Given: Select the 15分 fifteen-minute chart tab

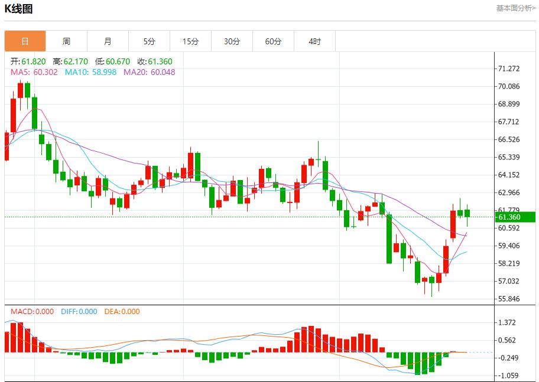Looking at the screenshot, I should coord(190,41).
